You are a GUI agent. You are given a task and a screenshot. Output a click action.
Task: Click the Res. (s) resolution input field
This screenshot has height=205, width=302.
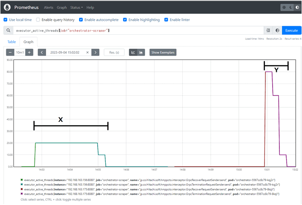114,52
